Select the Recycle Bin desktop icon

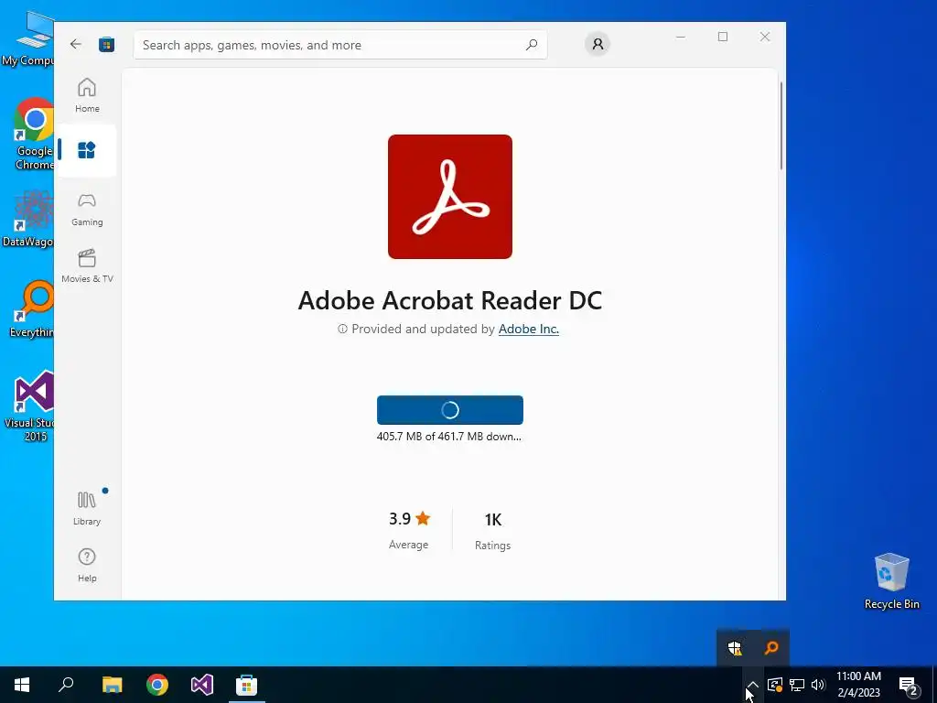tap(891, 581)
